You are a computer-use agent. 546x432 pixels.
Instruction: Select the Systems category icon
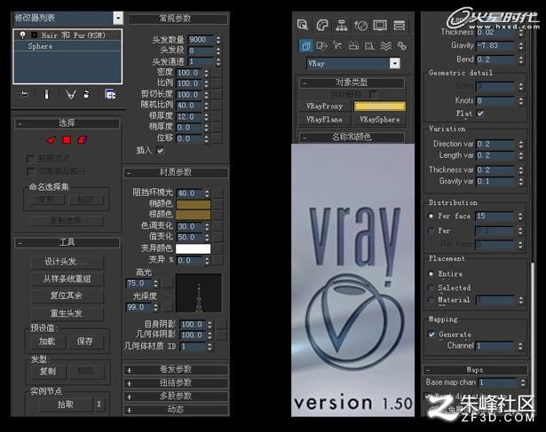click(401, 46)
